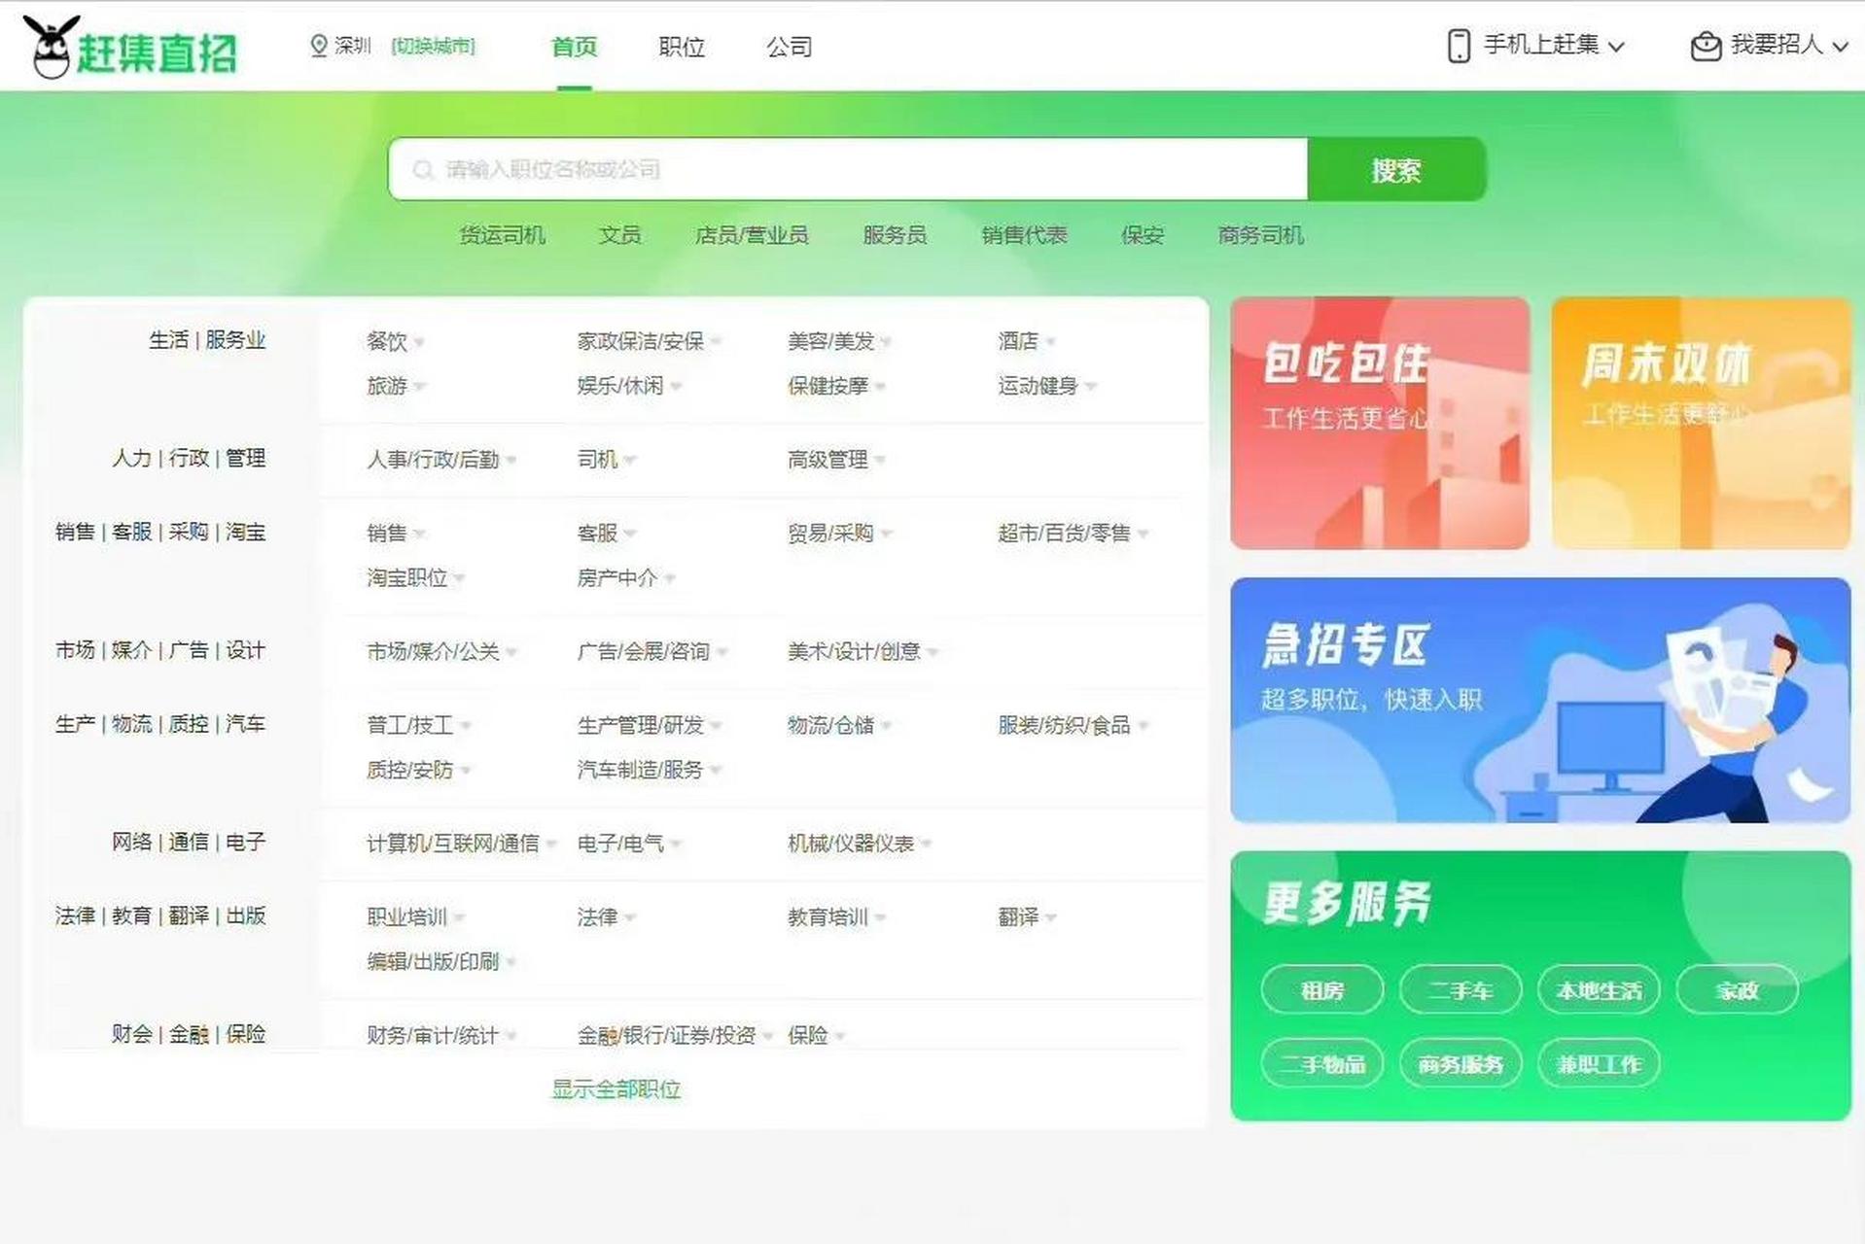The width and height of the screenshot is (1865, 1244).
Task: Click 人力 | 行政 | 管理 heading
Action: 189,459
